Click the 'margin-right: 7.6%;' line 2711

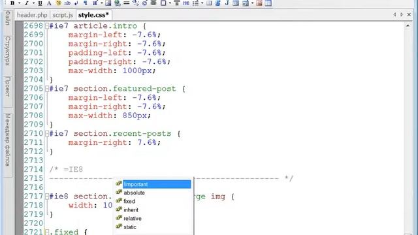[114, 142]
